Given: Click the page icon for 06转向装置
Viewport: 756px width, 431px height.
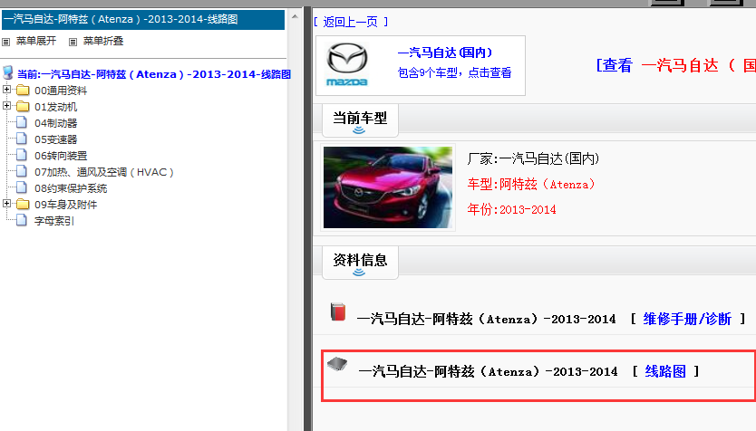Looking at the screenshot, I should [x=22, y=155].
